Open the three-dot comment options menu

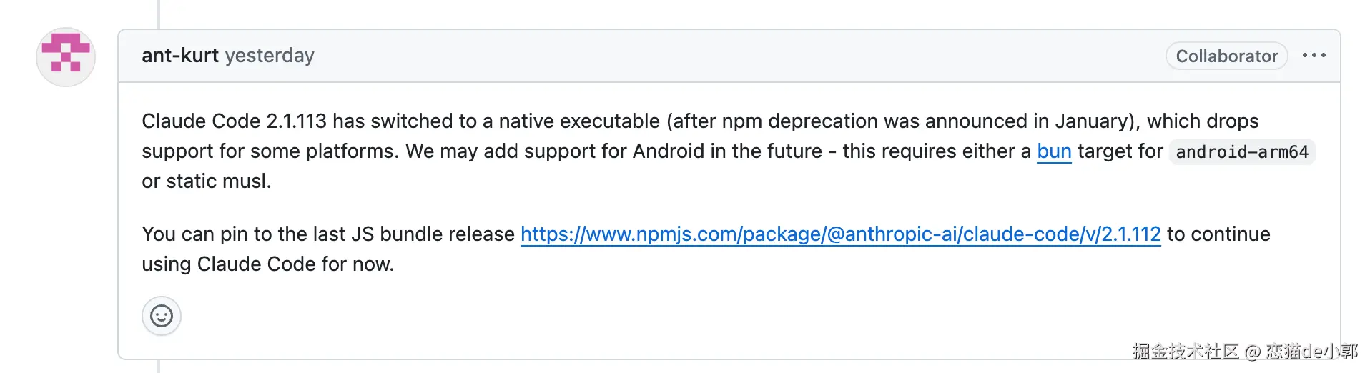(1314, 55)
